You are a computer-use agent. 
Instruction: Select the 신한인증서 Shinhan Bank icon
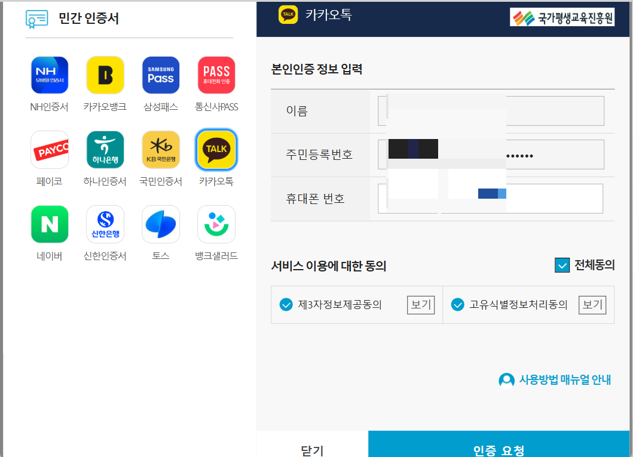(x=105, y=224)
